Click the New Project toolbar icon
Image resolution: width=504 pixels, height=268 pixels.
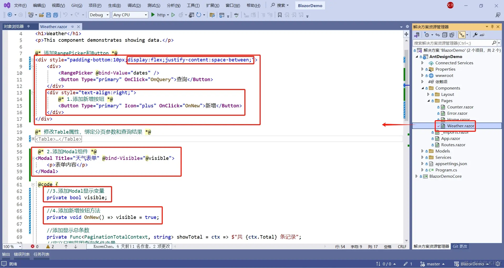31,15
